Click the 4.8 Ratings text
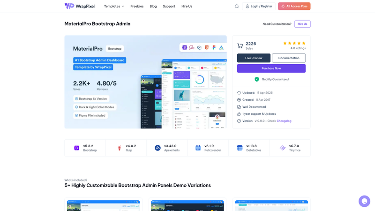This screenshot has width=375, height=211. click(x=298, y=48)
